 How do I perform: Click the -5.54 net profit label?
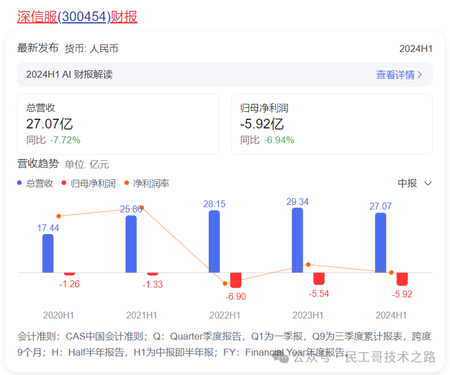click(319, 294)
